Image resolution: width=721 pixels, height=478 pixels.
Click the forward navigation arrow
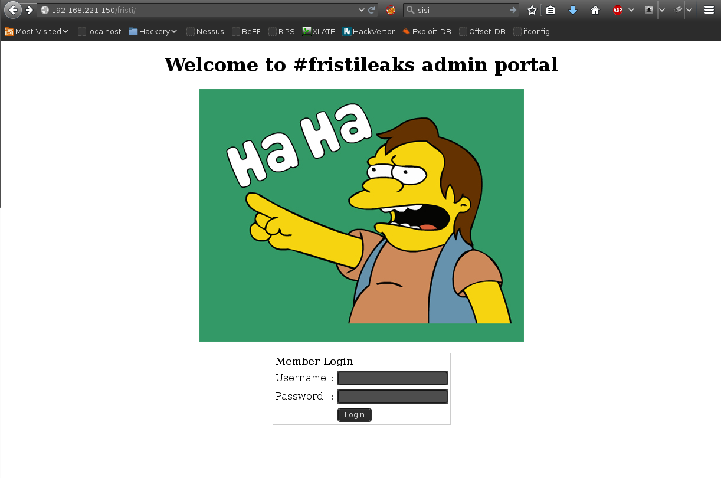tap(28, 10)
